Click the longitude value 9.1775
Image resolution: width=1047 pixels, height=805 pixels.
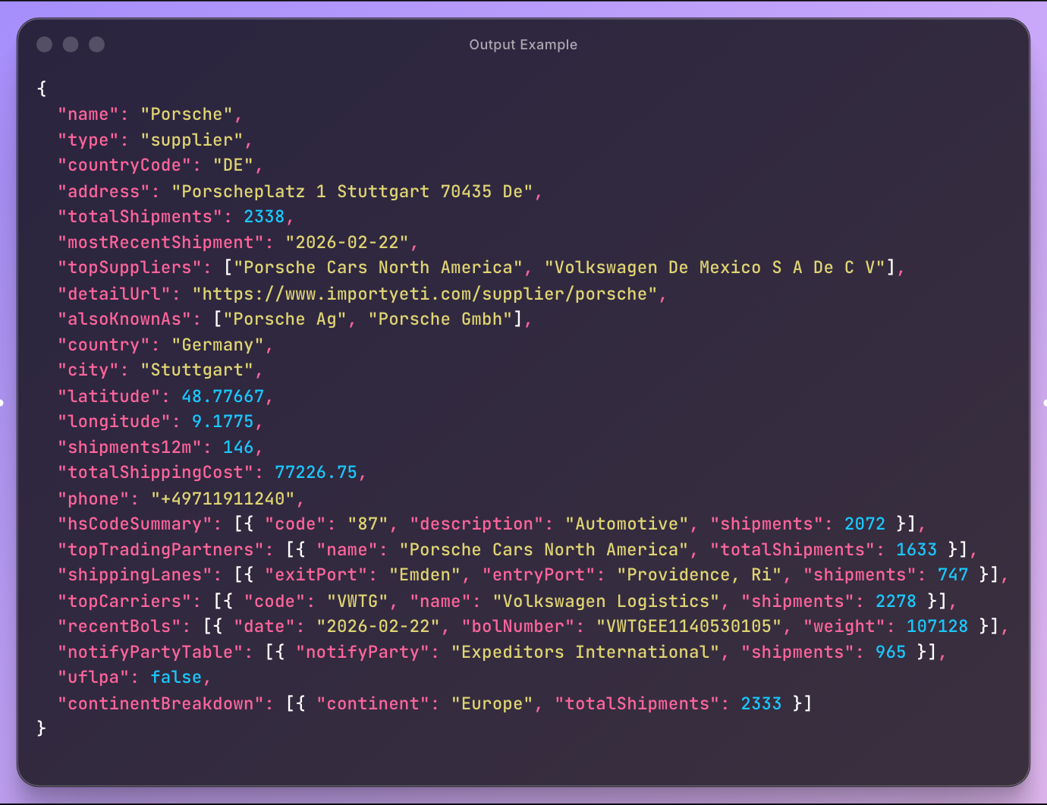(x=223, y=421)
